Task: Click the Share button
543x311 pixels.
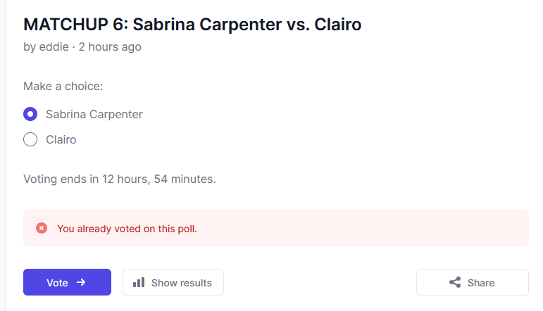Action: (x=473, y=282)
